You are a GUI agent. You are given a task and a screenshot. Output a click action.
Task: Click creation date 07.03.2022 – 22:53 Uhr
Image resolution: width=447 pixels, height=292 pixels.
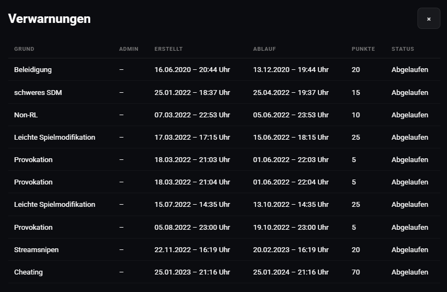[x=192, y=115]
